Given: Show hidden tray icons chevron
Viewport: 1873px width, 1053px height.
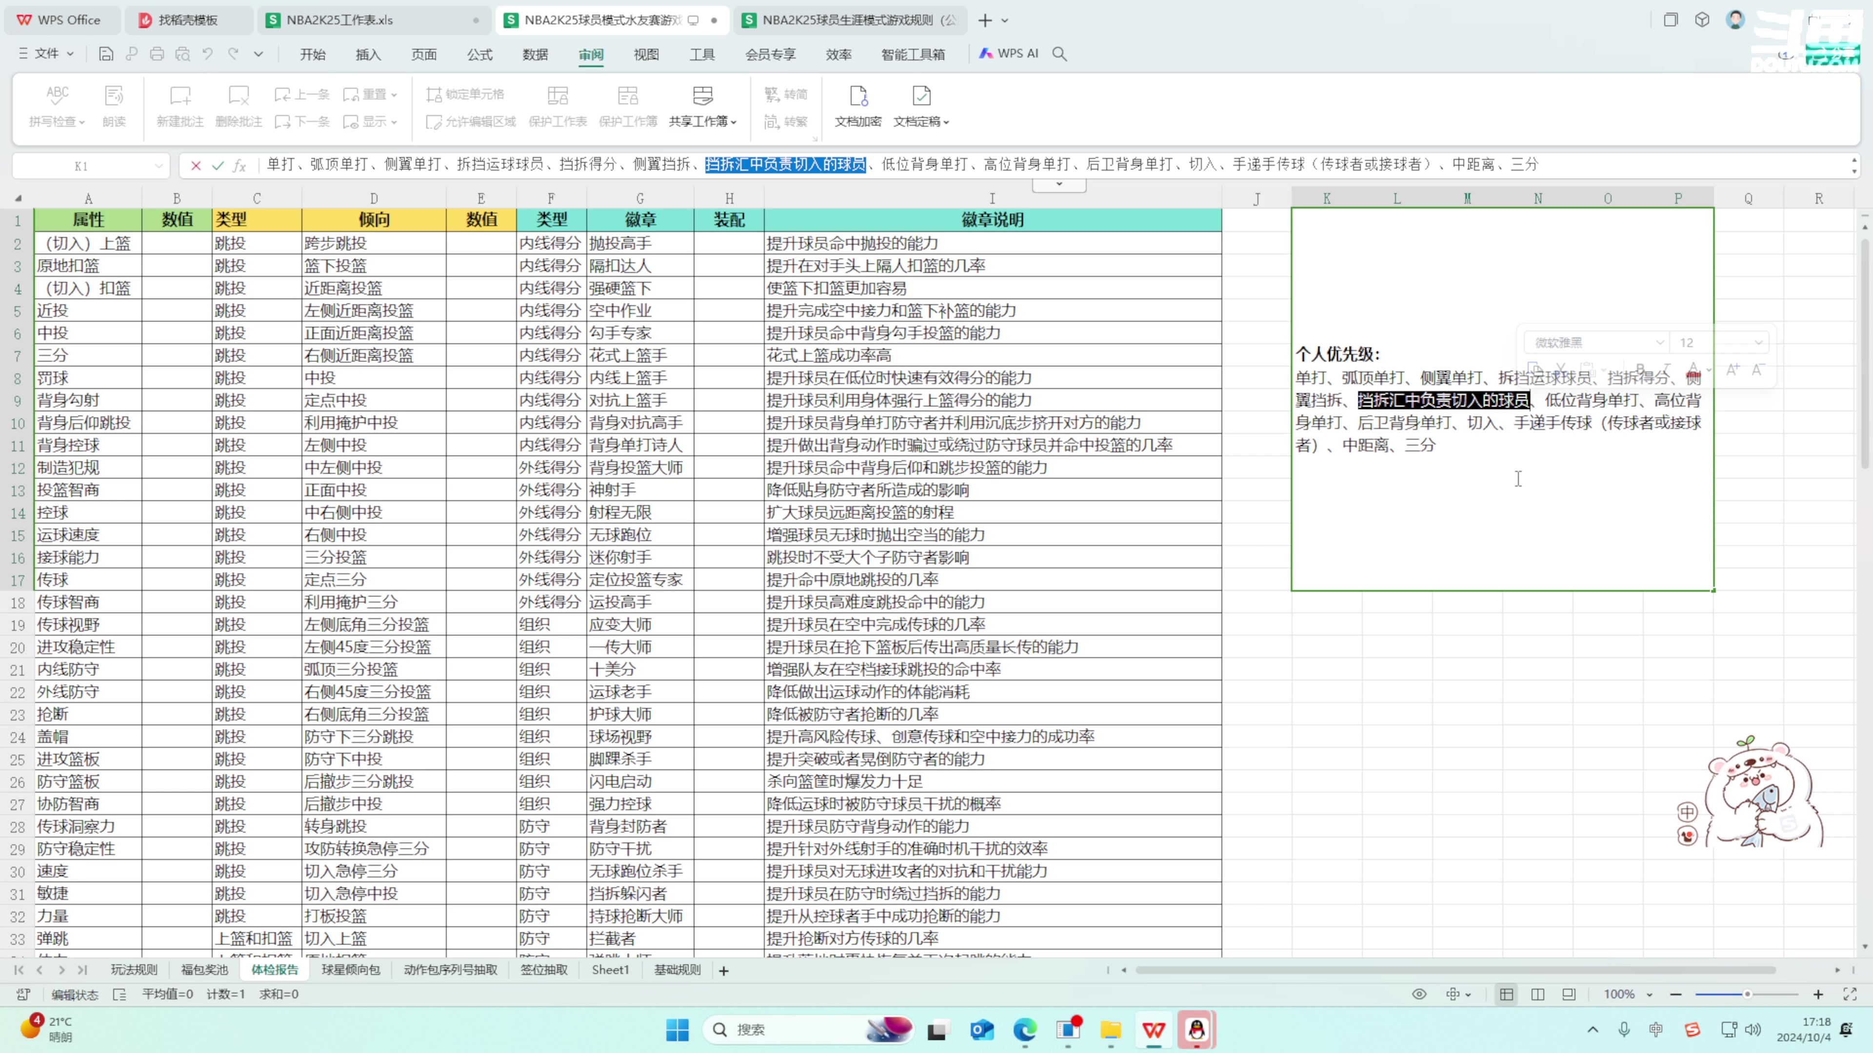Looking at the screenshot, I should [x=1593, y=1030].
